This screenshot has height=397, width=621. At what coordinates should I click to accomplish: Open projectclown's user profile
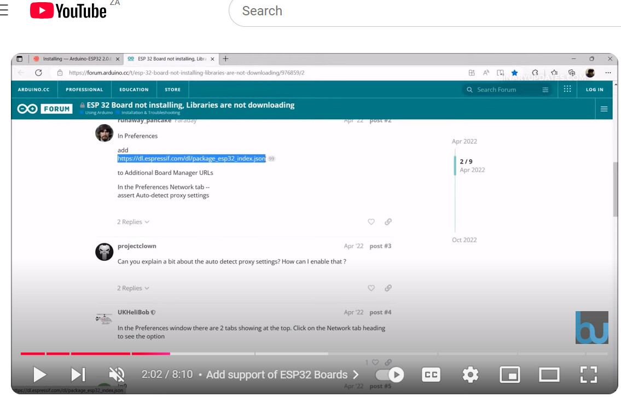(x=137, y=246)
